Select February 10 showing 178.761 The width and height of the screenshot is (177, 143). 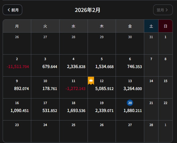pyautogui.click(x=45, y=87)
